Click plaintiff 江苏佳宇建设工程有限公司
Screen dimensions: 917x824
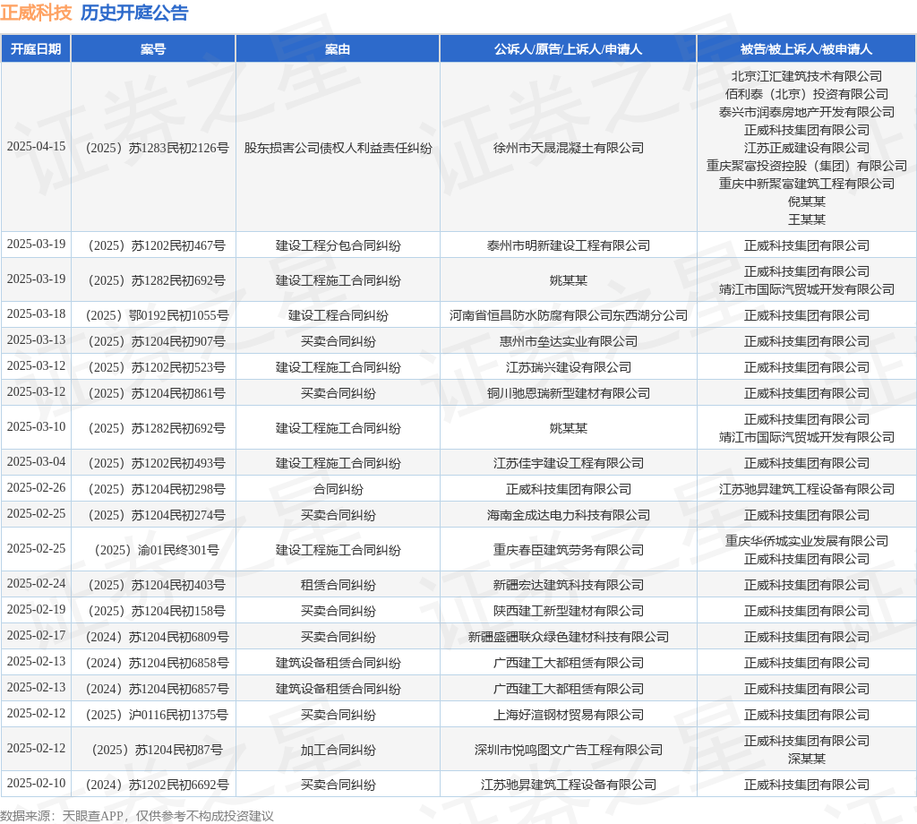tap(568, 463)
